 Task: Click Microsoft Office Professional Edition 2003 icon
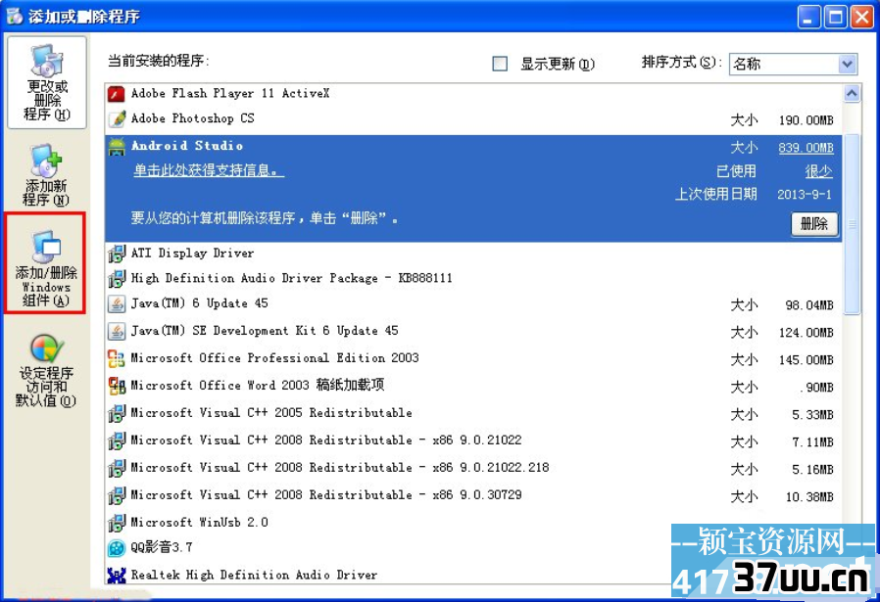[117, 358]
